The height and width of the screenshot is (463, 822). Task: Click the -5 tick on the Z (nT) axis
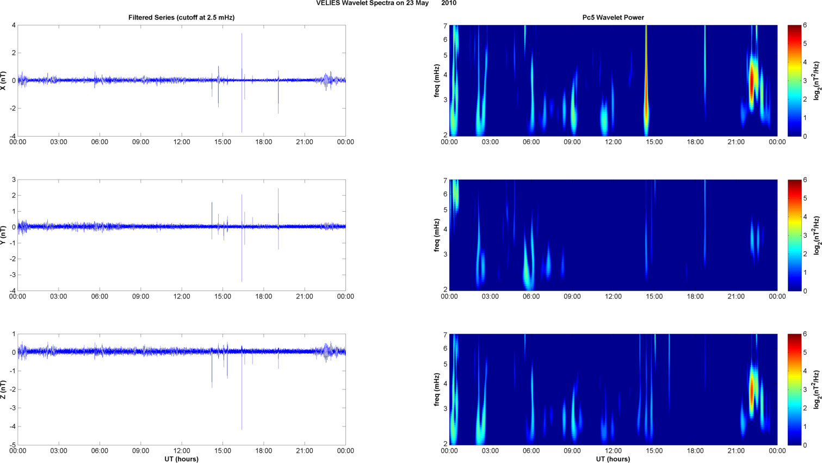[x=13, y=445]
